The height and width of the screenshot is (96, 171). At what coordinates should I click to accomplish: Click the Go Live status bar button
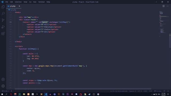click(158, 91)
